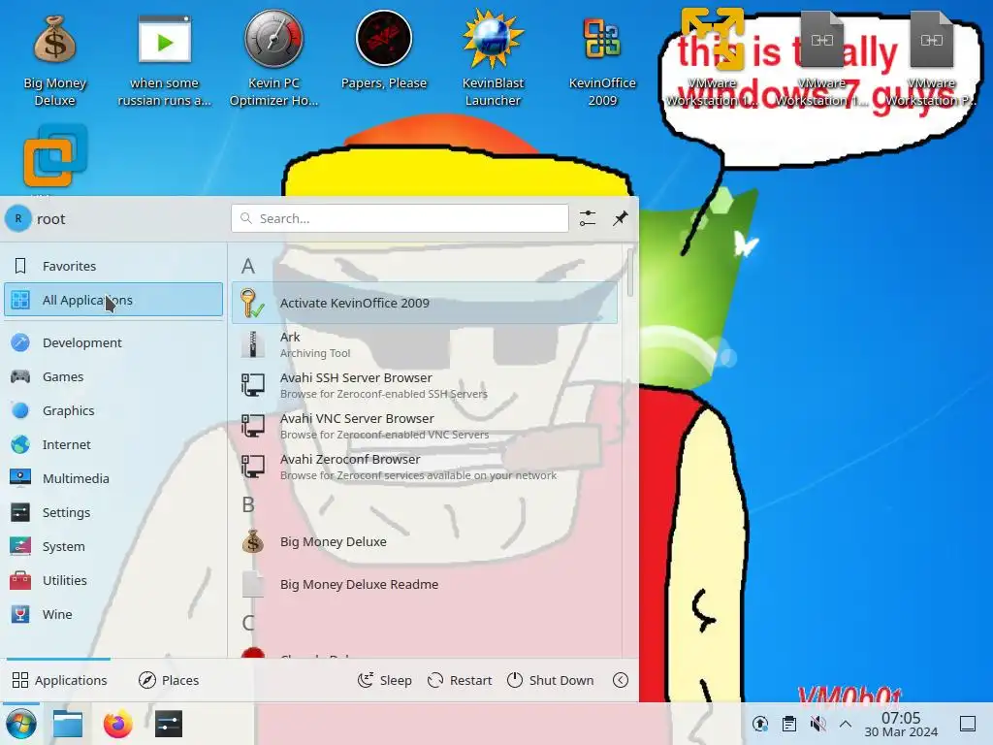Viewport: 993px width, 745px height.
Task: Launch Big Money Deluxe from menu list
Action: click(x=425, y=541)
